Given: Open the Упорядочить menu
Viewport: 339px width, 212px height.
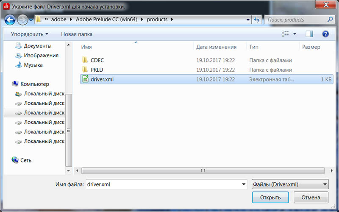Looking at the screenshot, I should point(29,34).
